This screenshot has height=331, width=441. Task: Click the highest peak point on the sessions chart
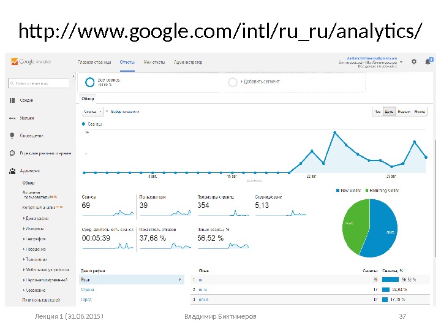point(334,132)
